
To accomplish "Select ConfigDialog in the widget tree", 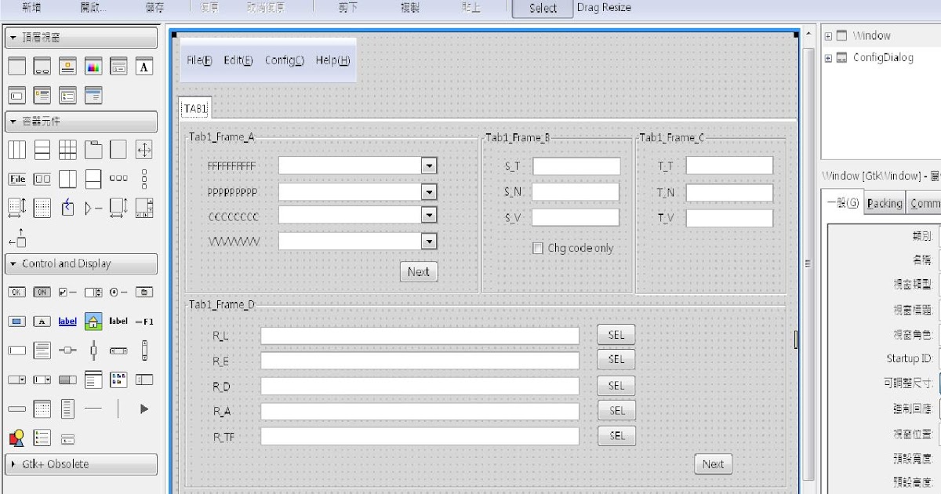I will [x=883, y=58].
